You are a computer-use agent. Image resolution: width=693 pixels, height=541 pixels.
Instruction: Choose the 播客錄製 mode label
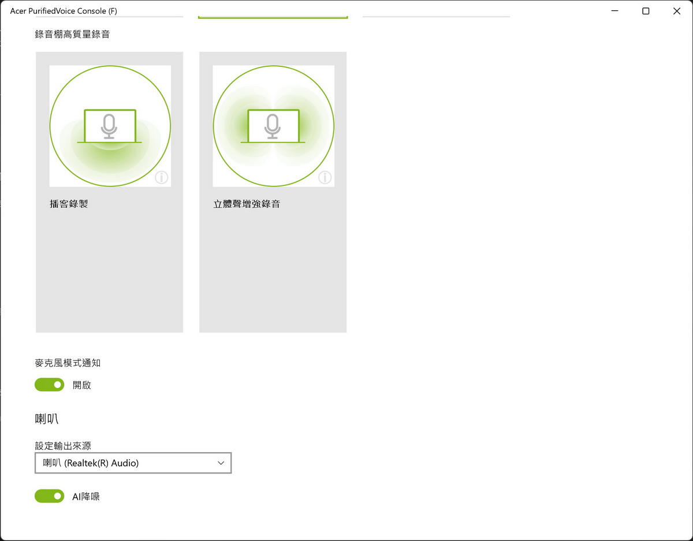tap(69, 204)
